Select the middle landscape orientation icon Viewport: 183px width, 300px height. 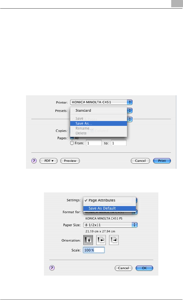click(x=102, y=240)
